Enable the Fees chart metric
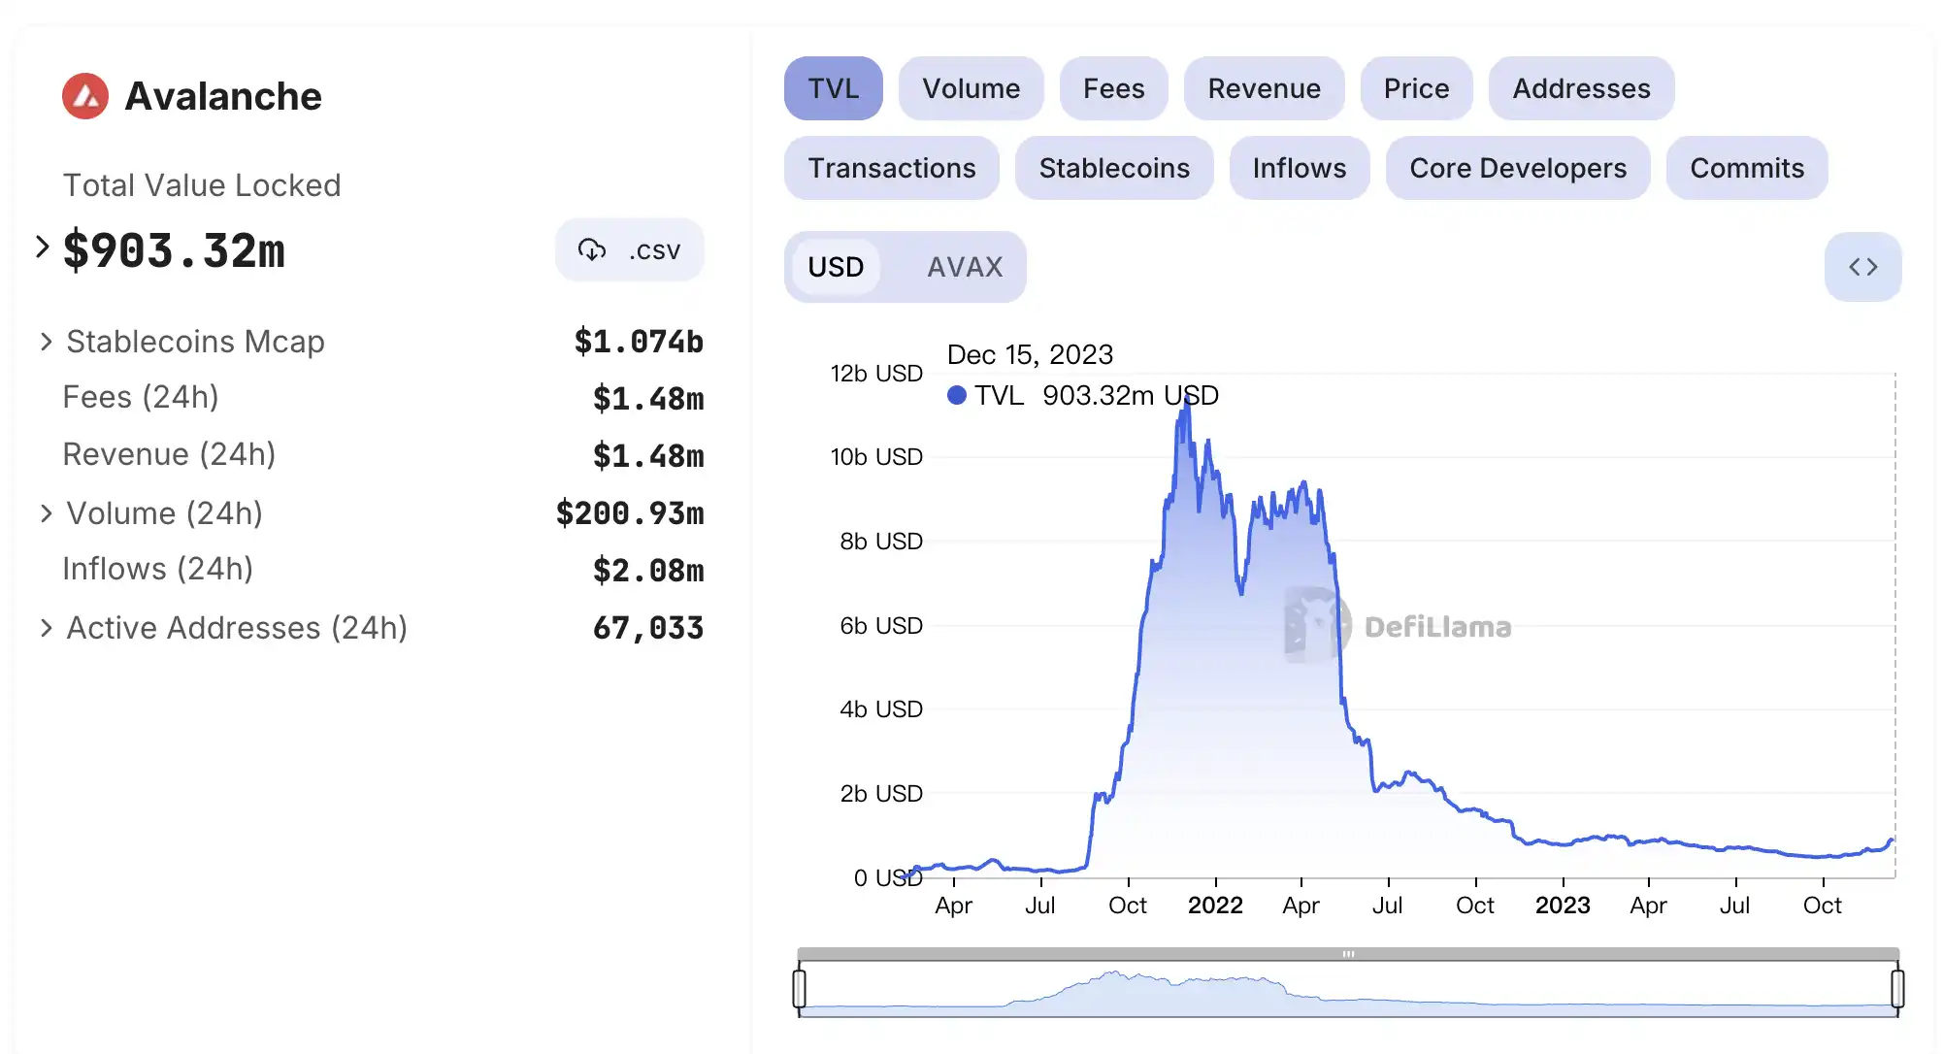Screen dimensions: 1943x1054 (x=1113, y=88)
